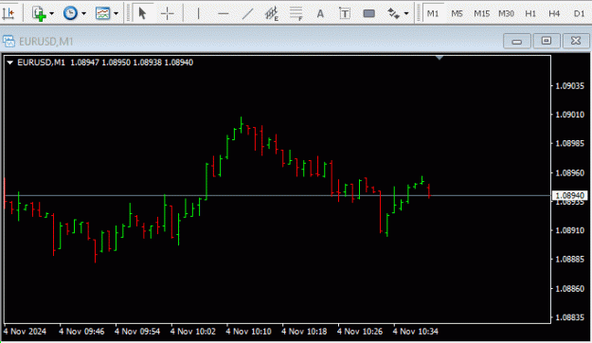Image resolution: width=592 pixels, height=343 pixels.
Task: Select the Arrows drawing tool
Action: [393, 13]
